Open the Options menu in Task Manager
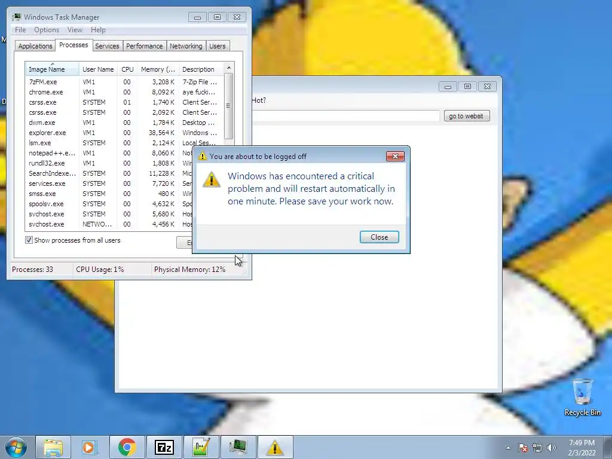 point(47,30)
